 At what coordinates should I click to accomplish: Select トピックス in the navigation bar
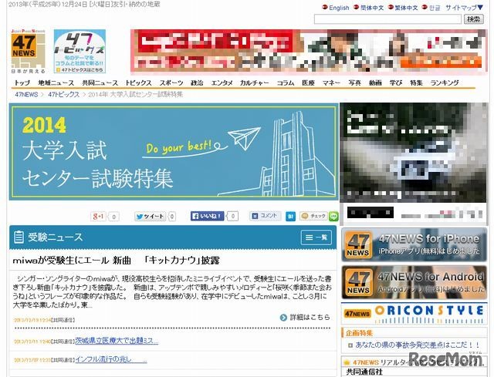(138, 82)
